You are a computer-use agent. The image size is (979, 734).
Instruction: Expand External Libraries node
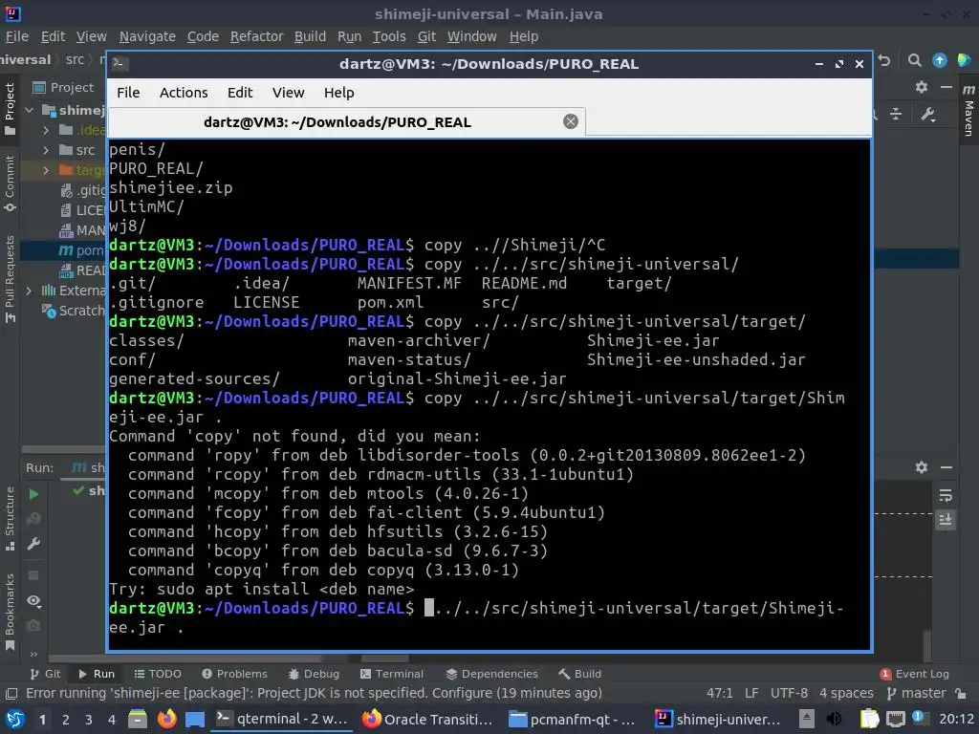pos(29,291)
